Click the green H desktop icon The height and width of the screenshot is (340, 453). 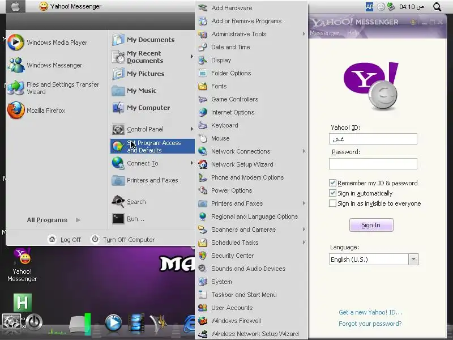[23, 303]
